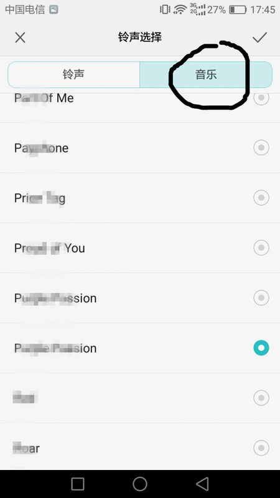
Task: Tap the Wi-Fi icon in status bar
Action: pyautogui.click(x=180, y=9)
